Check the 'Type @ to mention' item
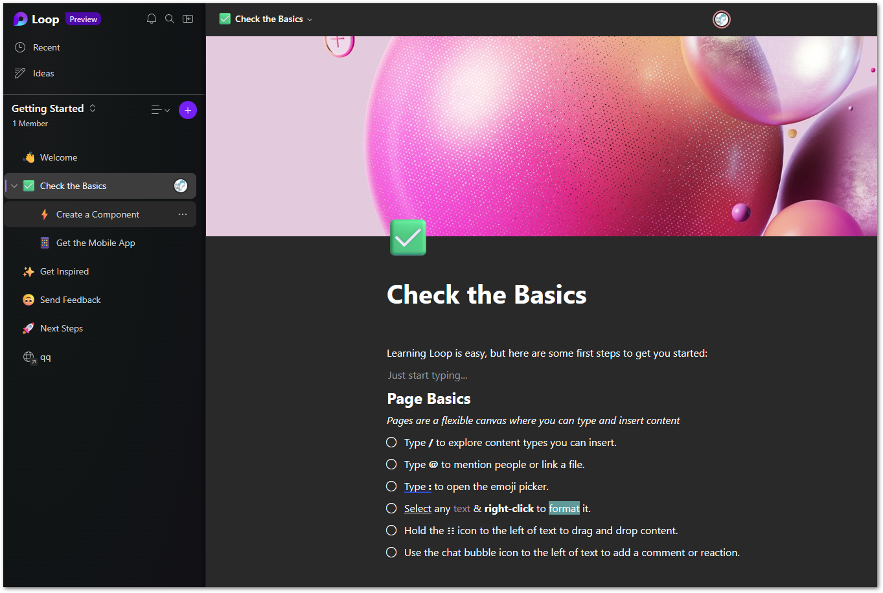883x593 pixels. pos(391,464)
